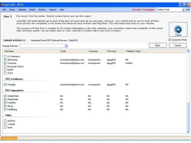Click the Edit link next to campaign
This screenshot has width=191, height=143.
pyautogui.click(x=188, y=10)
